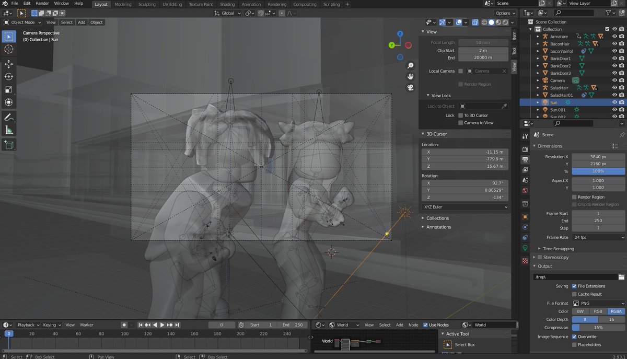Expand the BaconHair tree item
This screenshot has width=627, height=359.
[x=538, y=44]
